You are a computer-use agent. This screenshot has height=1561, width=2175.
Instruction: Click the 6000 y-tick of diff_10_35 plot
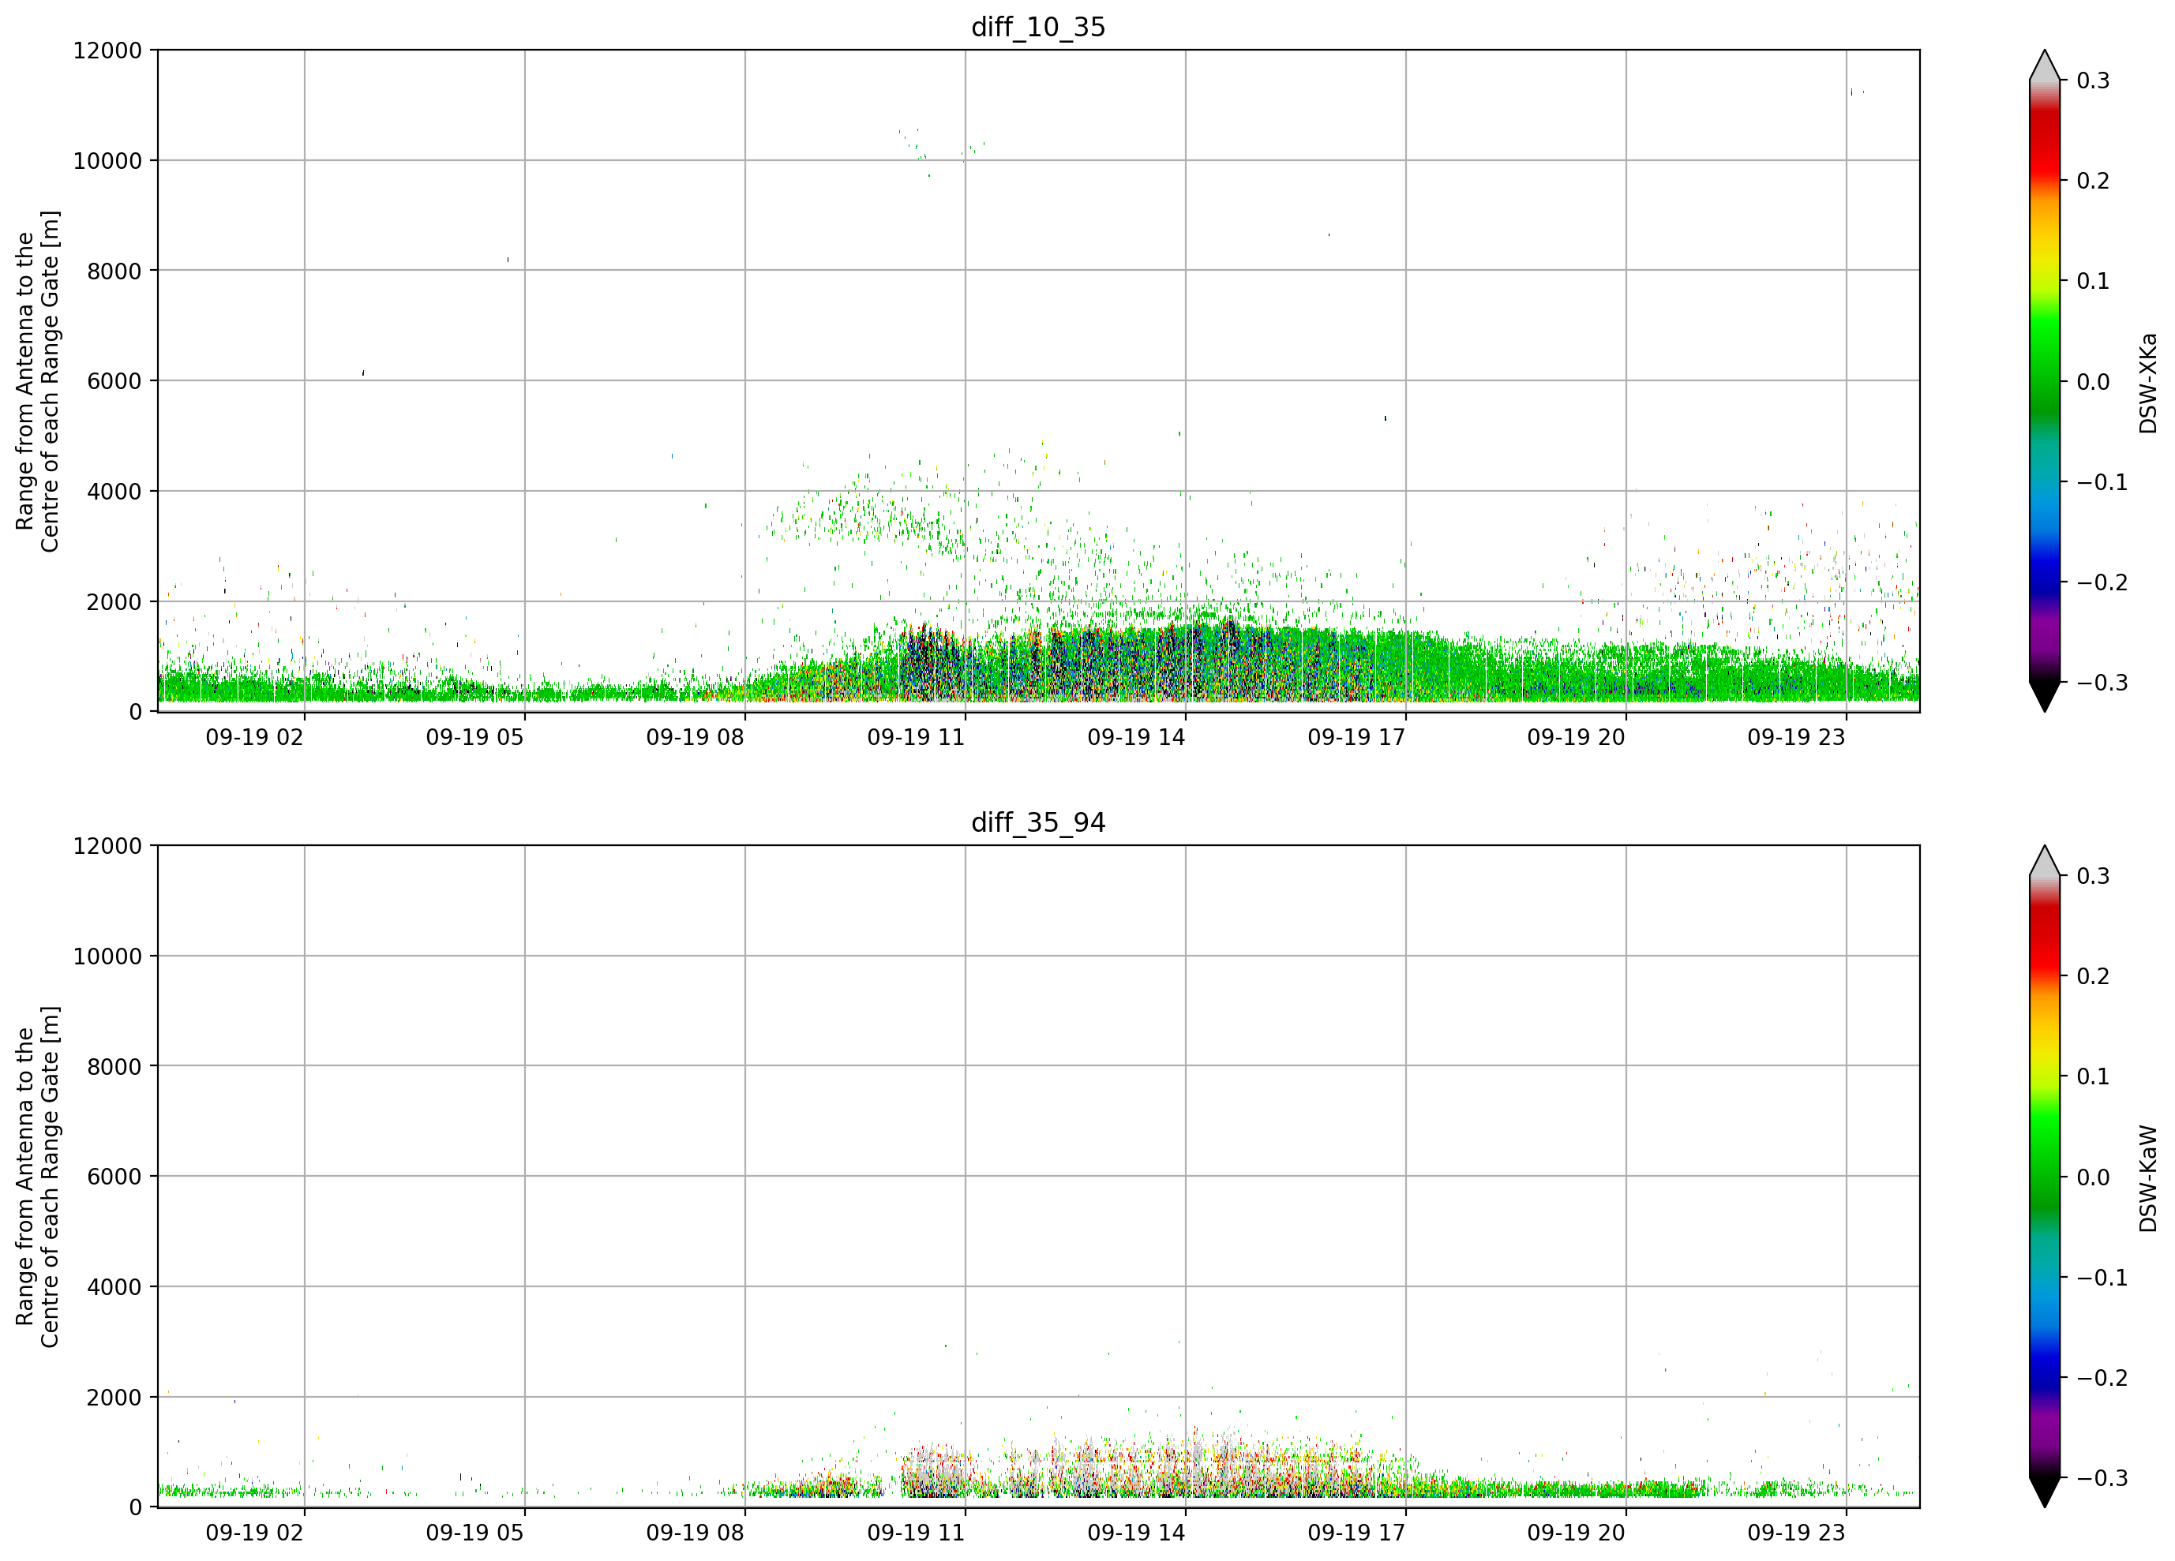(114, 382)
